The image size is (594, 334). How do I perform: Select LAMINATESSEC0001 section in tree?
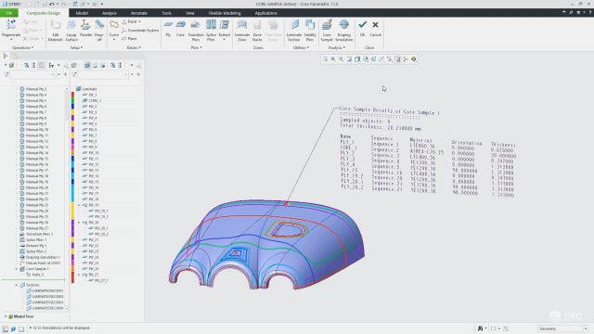(45, 290)
